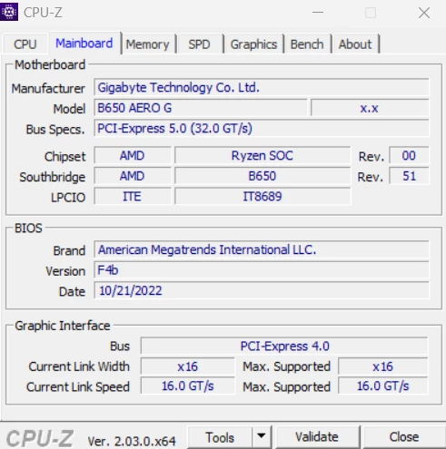Click the Tools button

click(x=220, y=437)
